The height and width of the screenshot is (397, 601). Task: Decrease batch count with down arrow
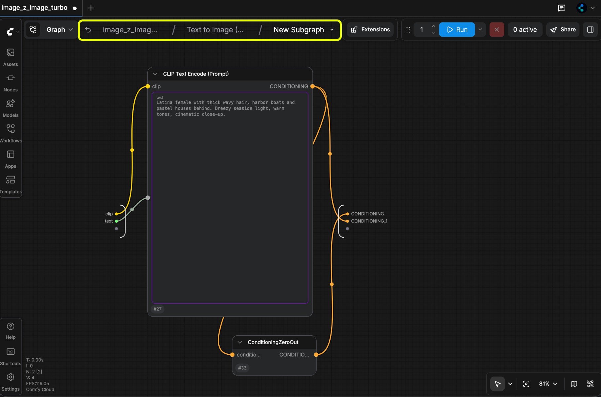click(x=434, y=33)
